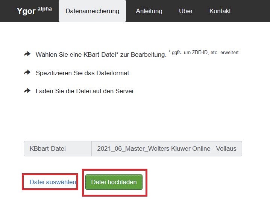This screenshot has width=270, height=206.
Task: Click arrow icon beside 'Spezifizieren Sie das Dateiformat'
Action: tap(27, 73)
